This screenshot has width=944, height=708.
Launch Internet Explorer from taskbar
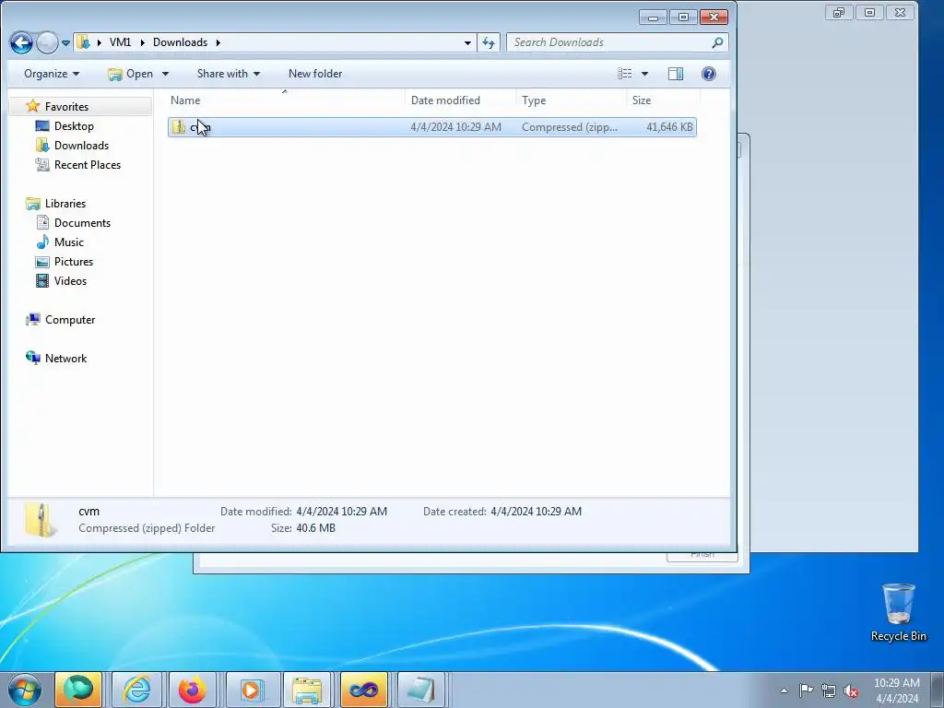pyautogui.click(x=136, y=690)
